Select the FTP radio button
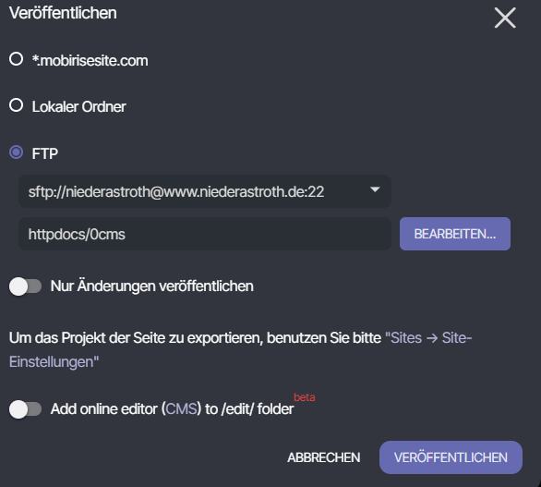Screen dimensions: 541x487 coord(17,152)
